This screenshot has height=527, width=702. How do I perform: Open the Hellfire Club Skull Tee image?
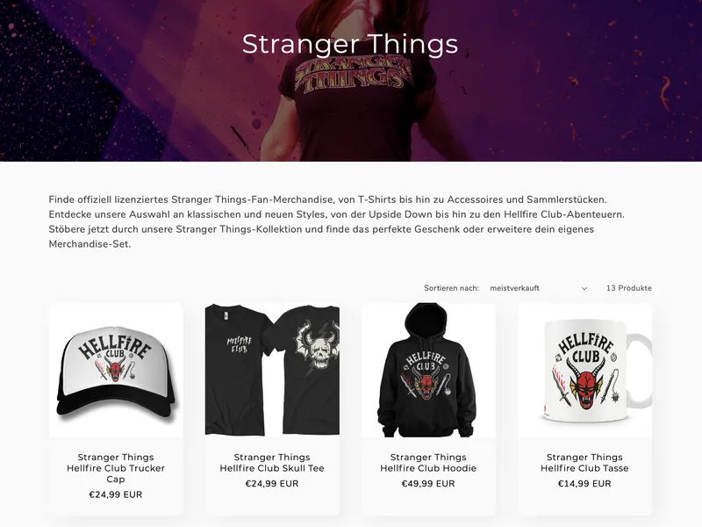tap(272, 370)
